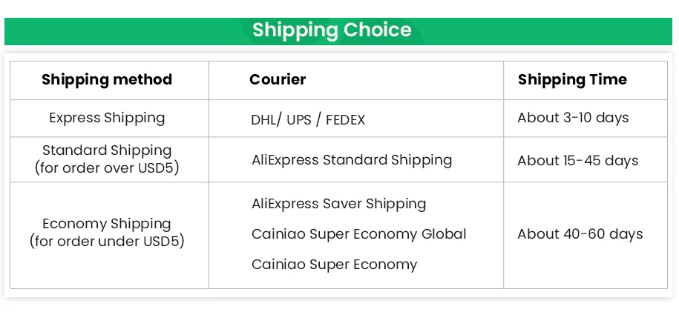
Task: Choose the bottom Cainiao Super Economy courier
Action: (334, 265)
